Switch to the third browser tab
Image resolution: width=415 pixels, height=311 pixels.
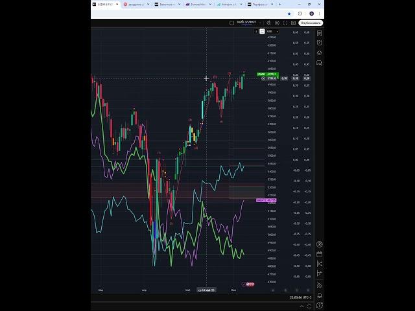(168, 5)
